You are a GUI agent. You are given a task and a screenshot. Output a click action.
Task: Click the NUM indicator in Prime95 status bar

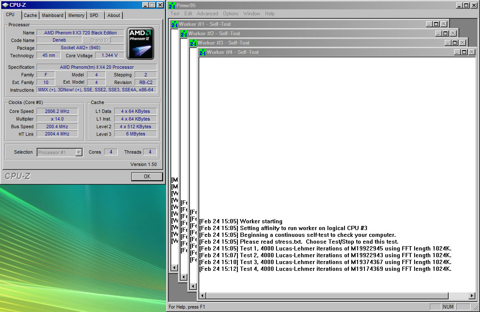[x=448, y=307]
